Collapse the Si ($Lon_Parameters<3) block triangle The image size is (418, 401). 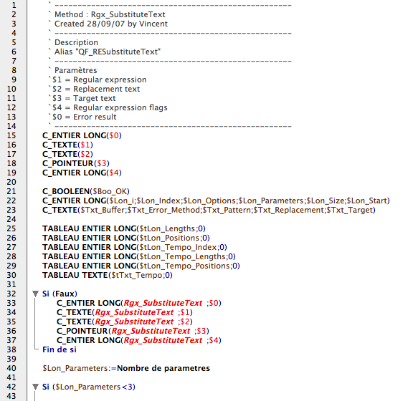[35, 387]
